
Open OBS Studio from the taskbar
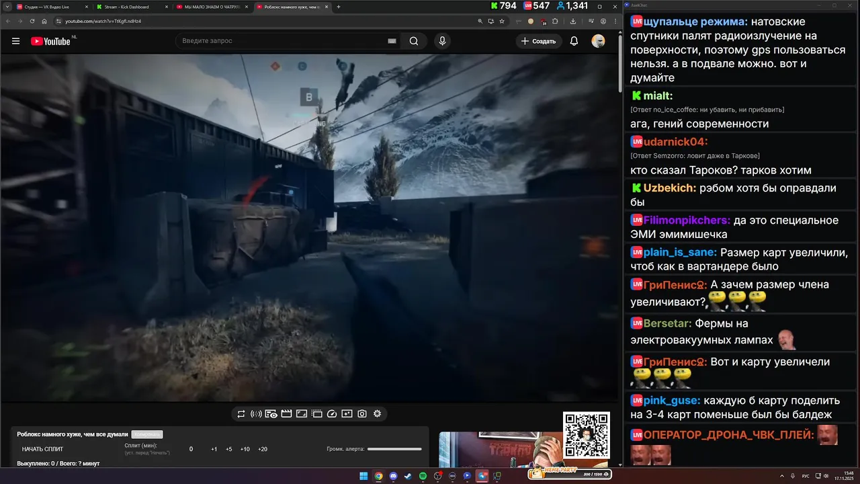tap(437, 476)
